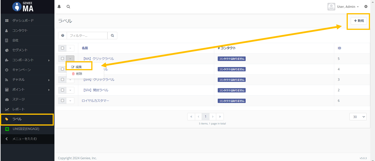Image resolution: width=375 pixels, height=161 pixels.
Task: Click the filter help question mark icon
Action: coord(63,36)
